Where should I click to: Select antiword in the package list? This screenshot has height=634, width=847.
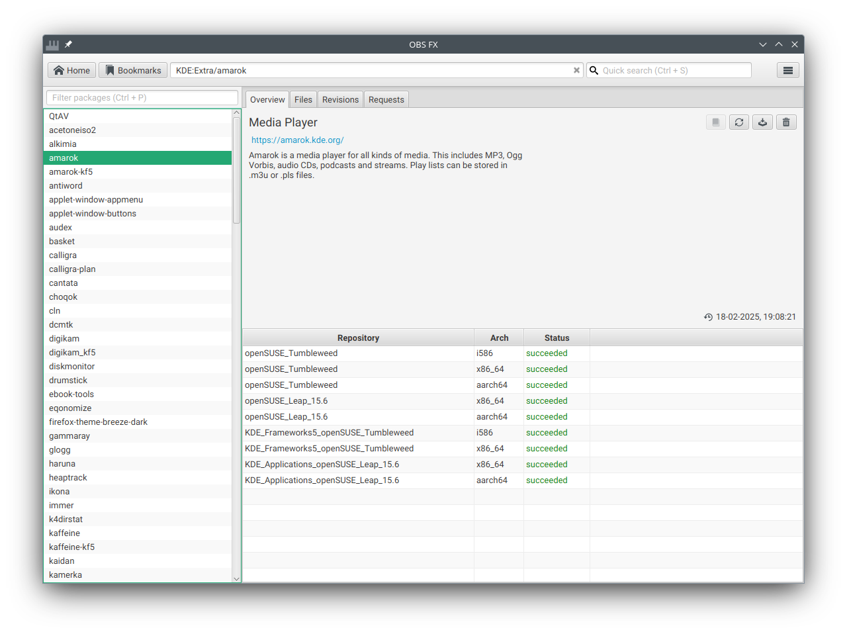pos(138,186)
